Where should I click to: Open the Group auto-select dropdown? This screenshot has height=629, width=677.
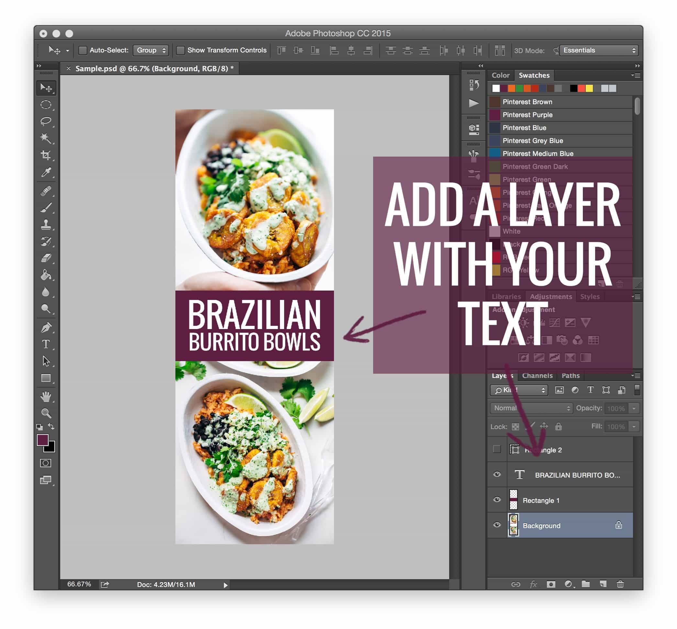click(x=151, y=50)
